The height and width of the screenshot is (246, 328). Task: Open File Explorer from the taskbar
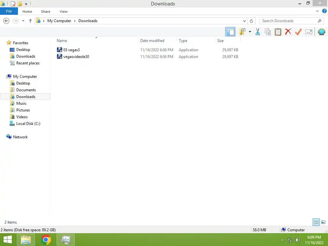coord(26,240)
